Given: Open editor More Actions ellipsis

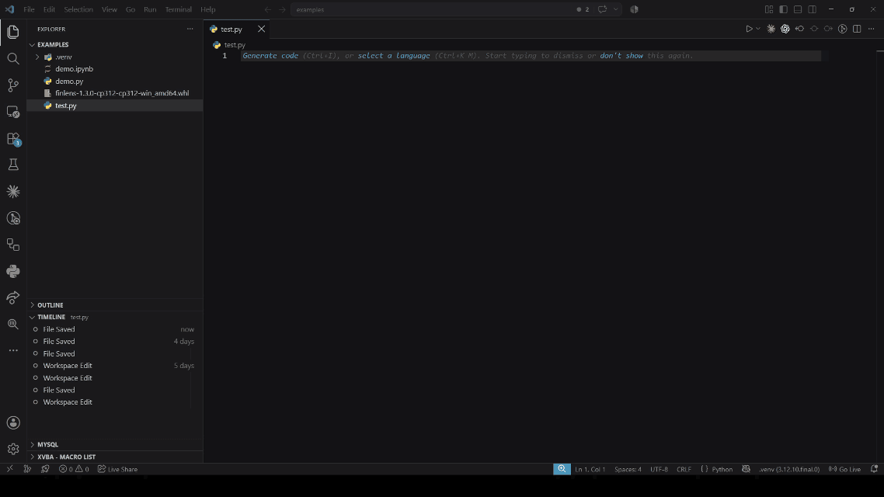Looking at the screenshot, I should point(872,29).
